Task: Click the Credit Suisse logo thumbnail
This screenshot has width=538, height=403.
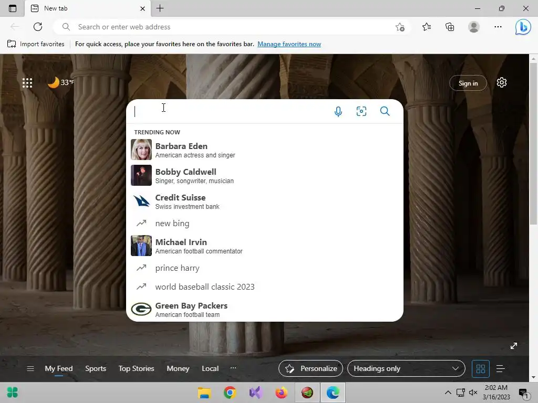Action: [x=141, y=201]
